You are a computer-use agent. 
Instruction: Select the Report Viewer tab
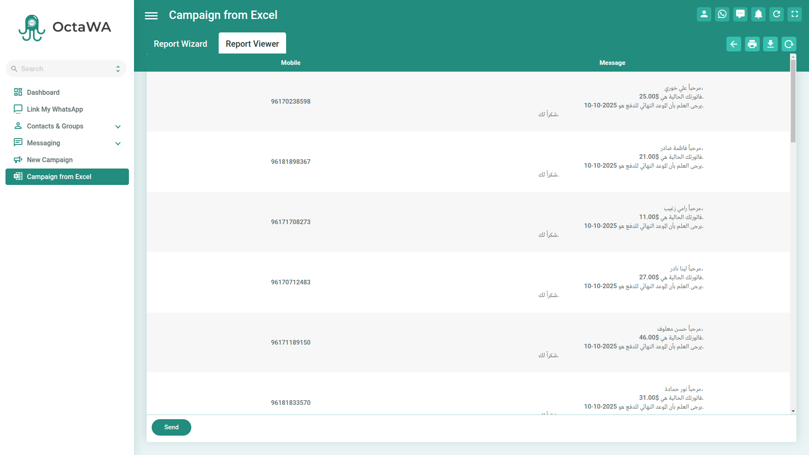click(252, 44)
